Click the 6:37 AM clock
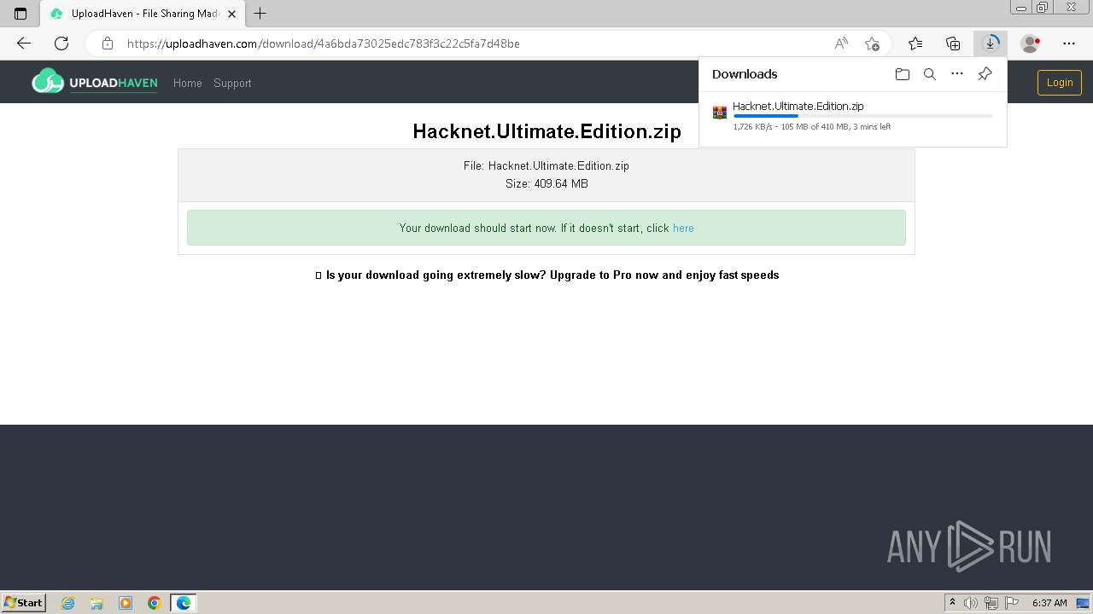 [x=1049, y=603]
